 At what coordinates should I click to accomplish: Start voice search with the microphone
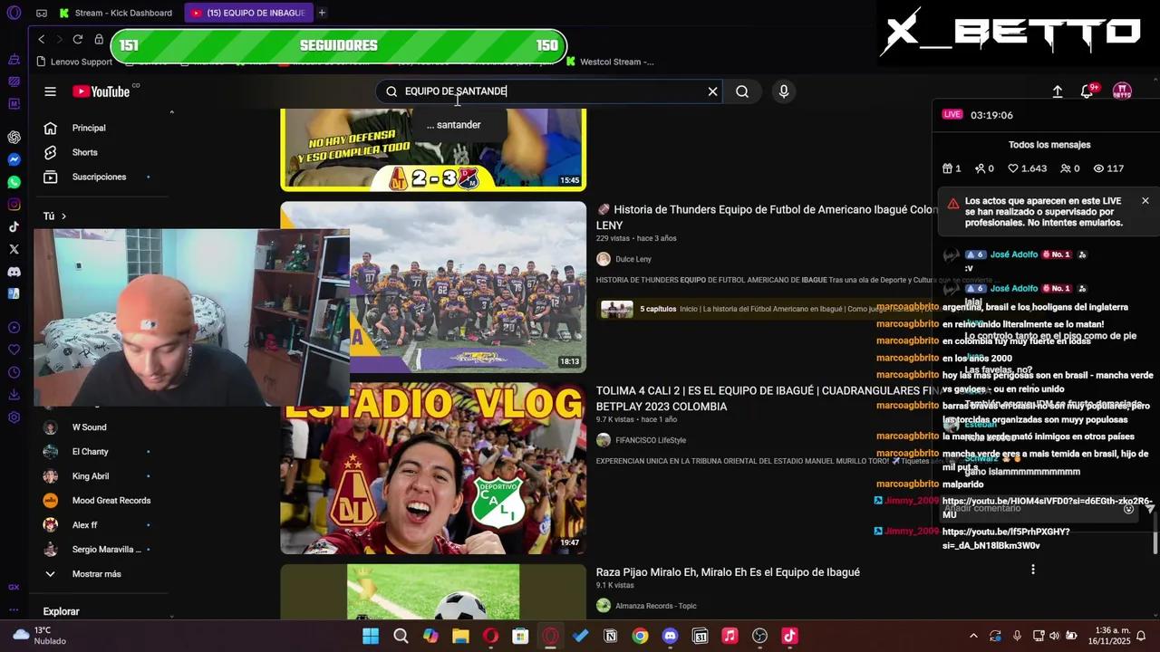pos(784,91)
